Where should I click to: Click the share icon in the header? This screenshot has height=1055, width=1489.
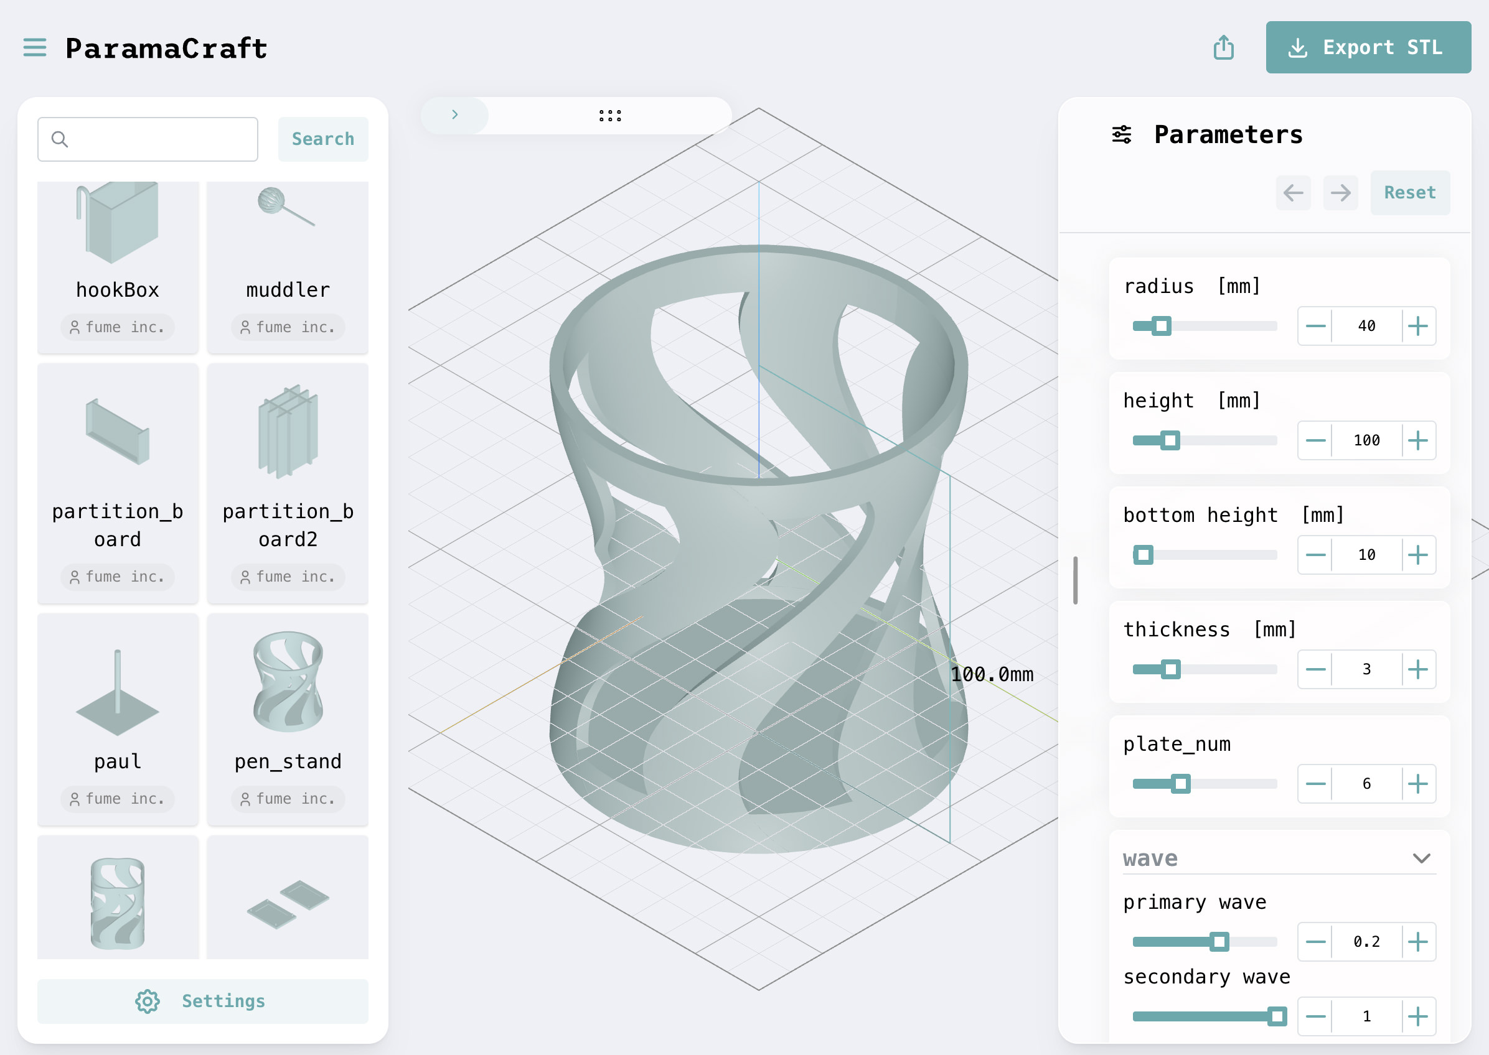[x=1224, y=47]
